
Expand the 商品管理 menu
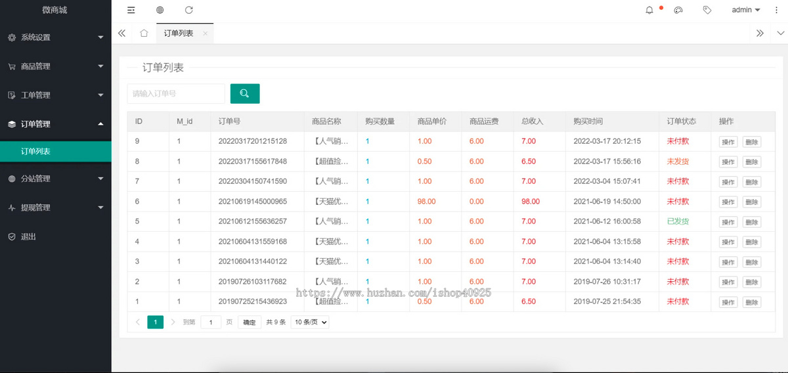100,66
